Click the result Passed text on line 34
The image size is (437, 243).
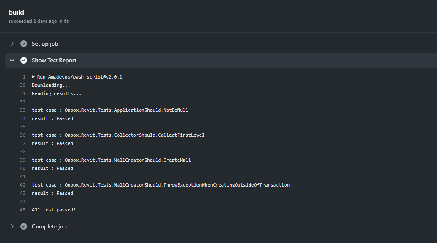pos(52,118)
